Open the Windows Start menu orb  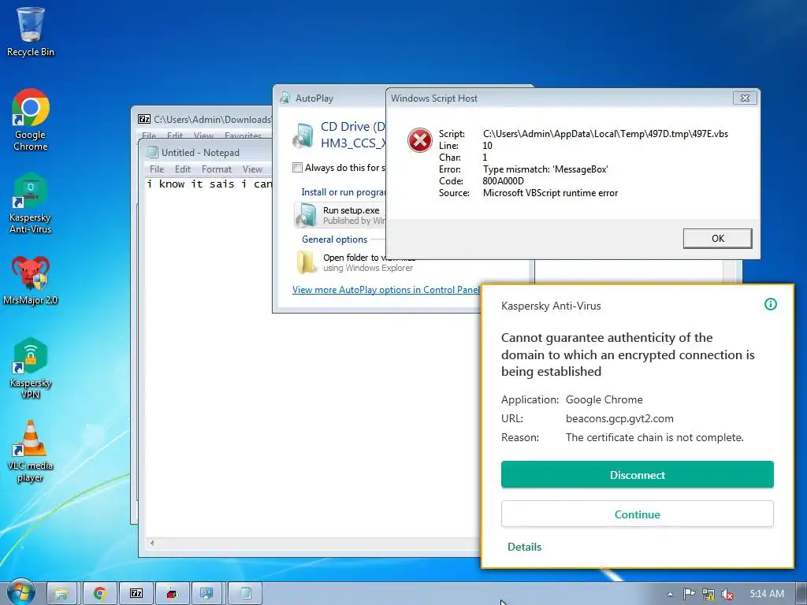pos(20,593)
